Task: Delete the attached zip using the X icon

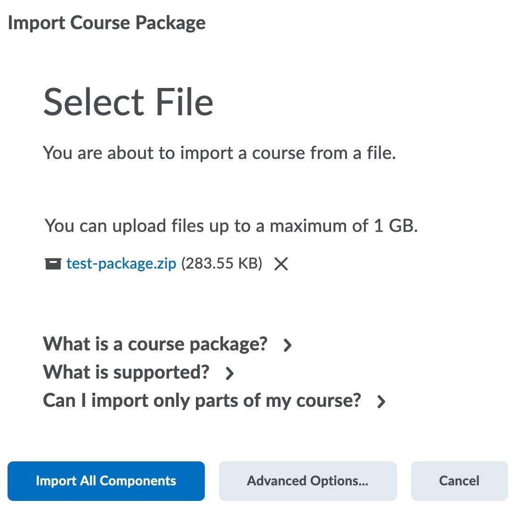Action: click(281, 264)
